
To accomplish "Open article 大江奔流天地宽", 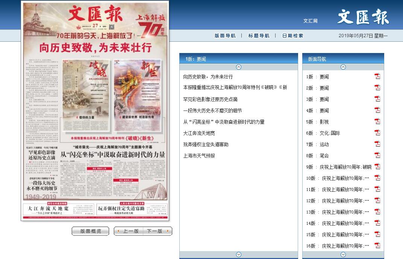I will [199, 133].
